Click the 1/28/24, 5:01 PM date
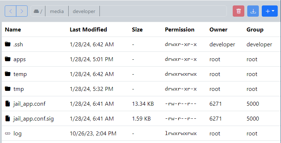281x143 pixels. [91, 59]
